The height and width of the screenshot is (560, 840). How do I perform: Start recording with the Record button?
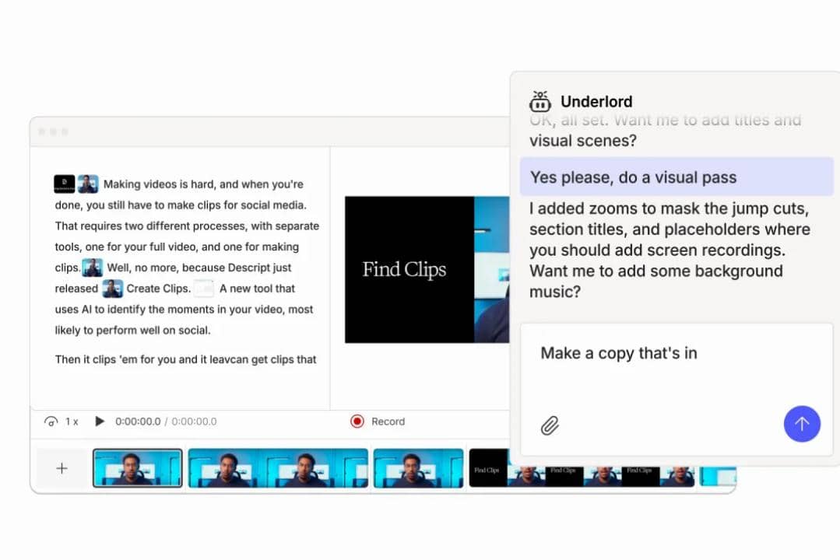(378, 422)
